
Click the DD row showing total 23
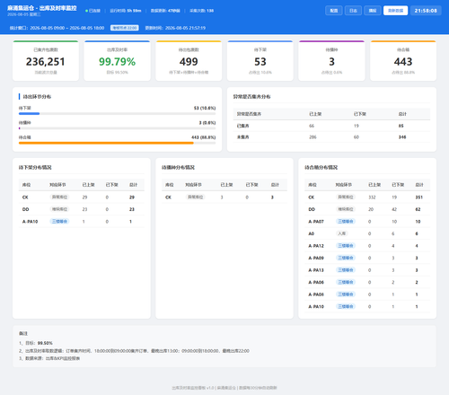82,209
